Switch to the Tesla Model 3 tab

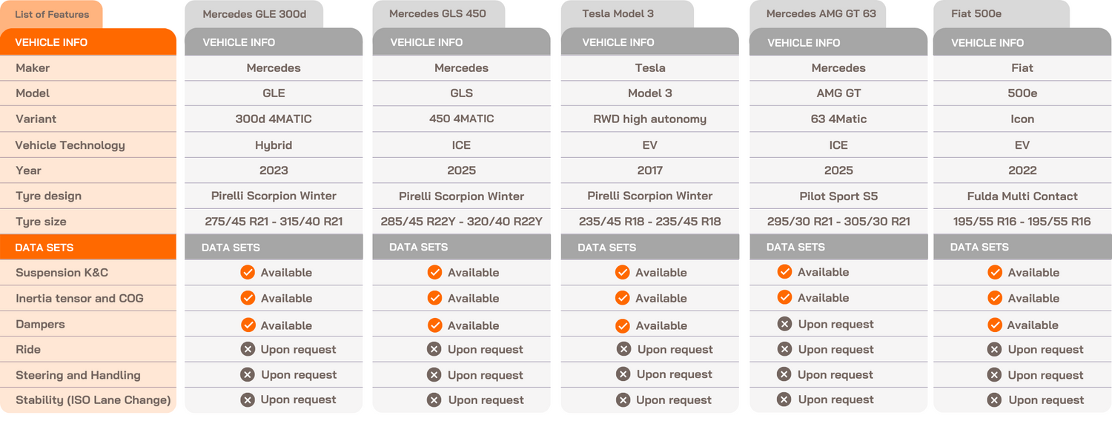tap(618, 14)
